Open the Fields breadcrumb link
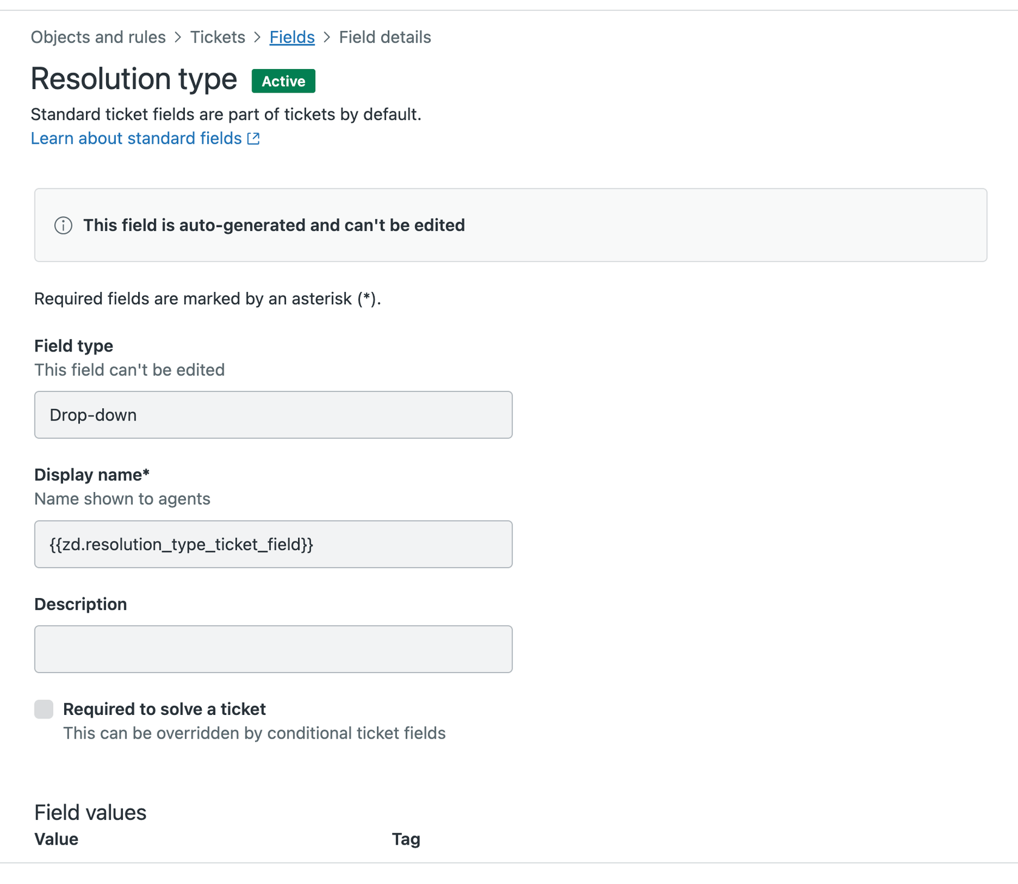The width and height of the screenshot is (1018, 884). (291, 37)
